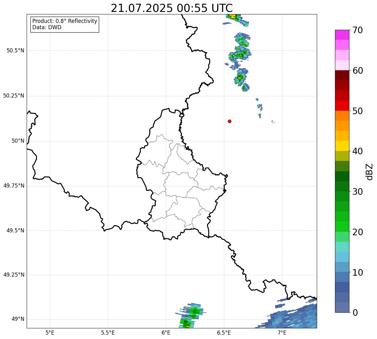377x339 pixels.
Task: Click the "Data: DWD" label
Action: (47, 27)
